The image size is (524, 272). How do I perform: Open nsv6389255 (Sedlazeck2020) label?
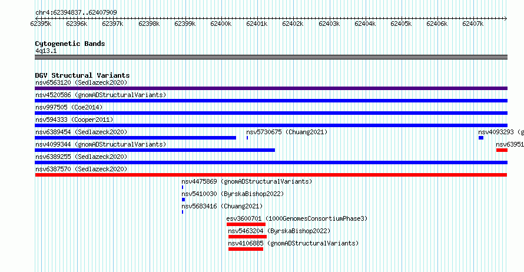(x=81, y=157)
